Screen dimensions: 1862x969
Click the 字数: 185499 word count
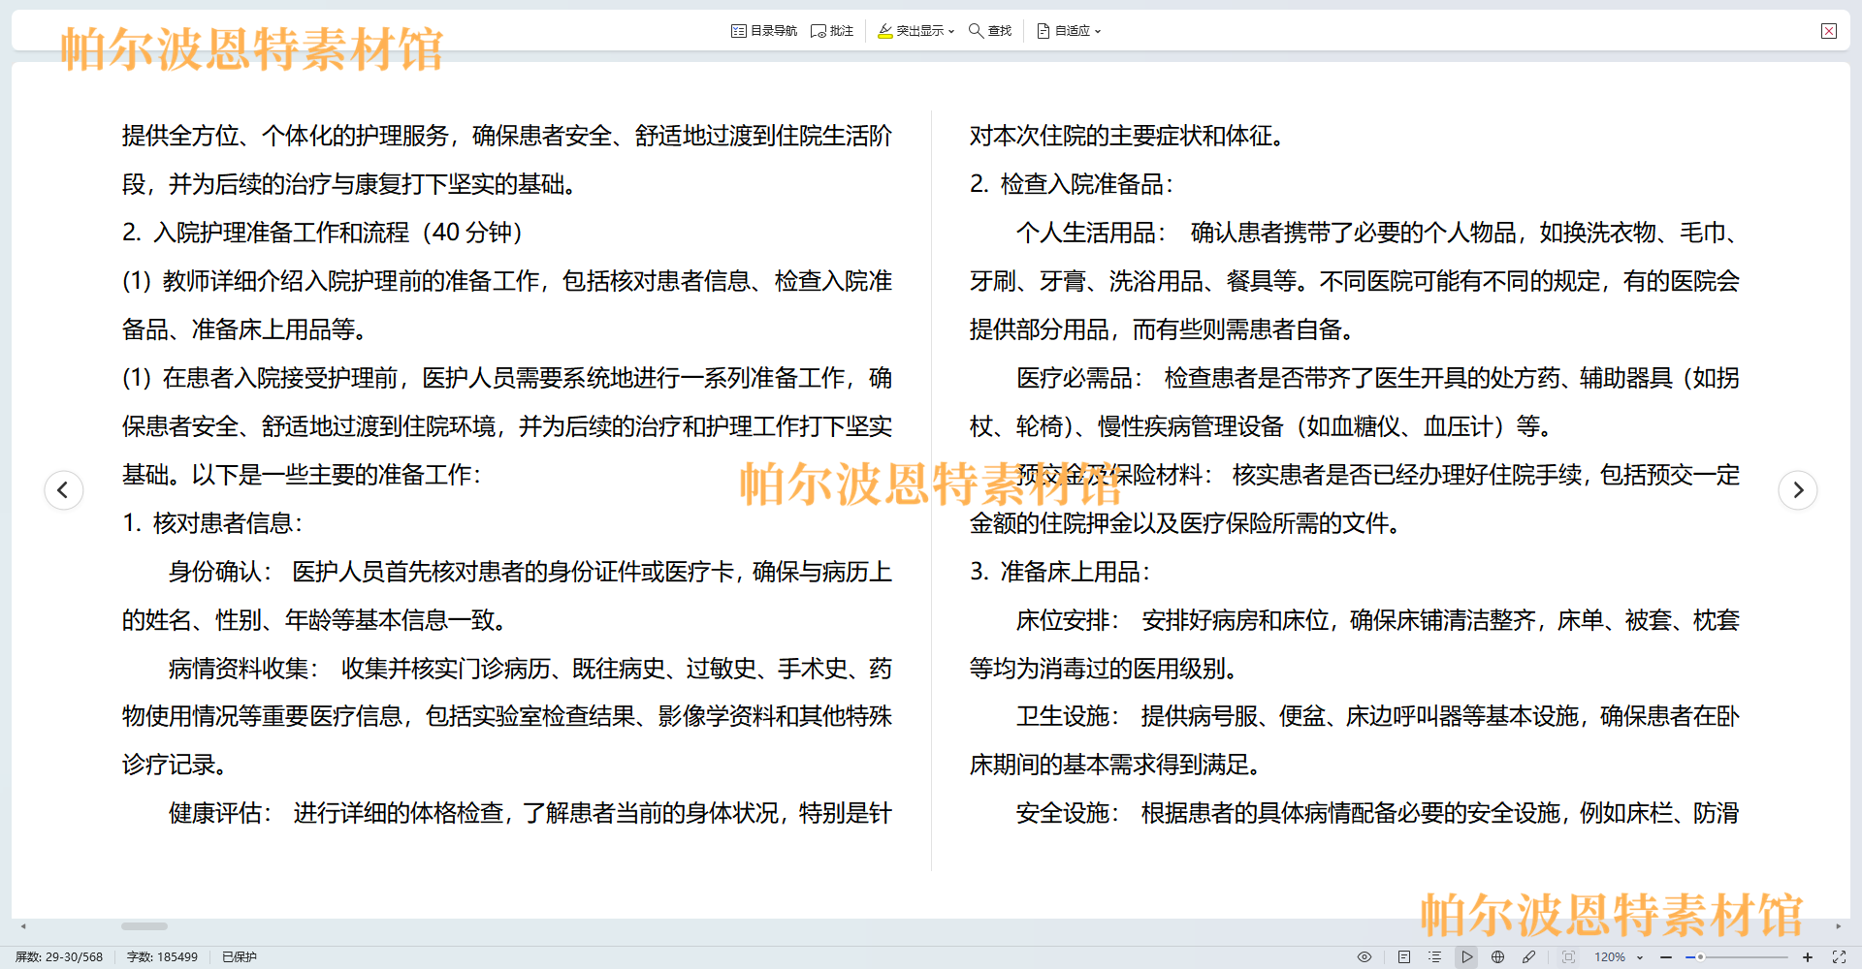(x=162, y=956)
